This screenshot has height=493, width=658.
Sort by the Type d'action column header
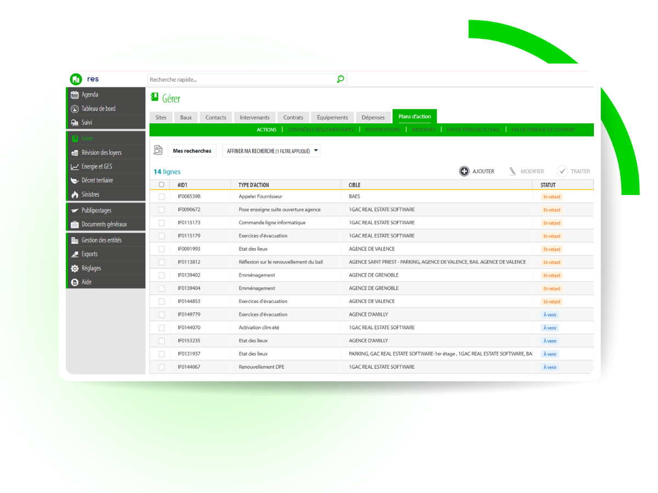(x=254, y=185)
